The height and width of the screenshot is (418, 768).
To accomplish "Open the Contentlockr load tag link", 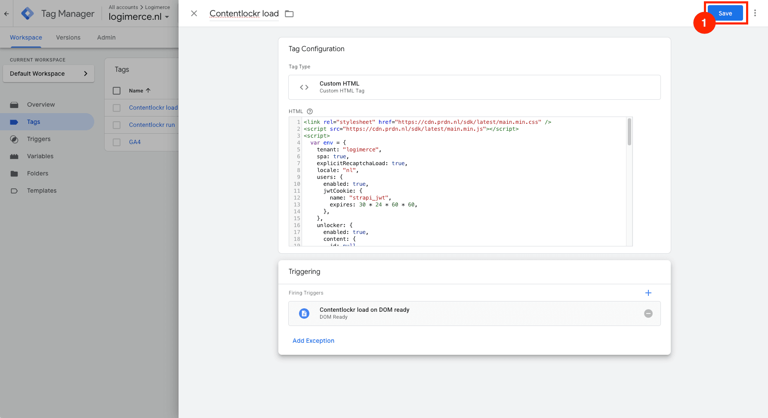I will click(153, 108).
